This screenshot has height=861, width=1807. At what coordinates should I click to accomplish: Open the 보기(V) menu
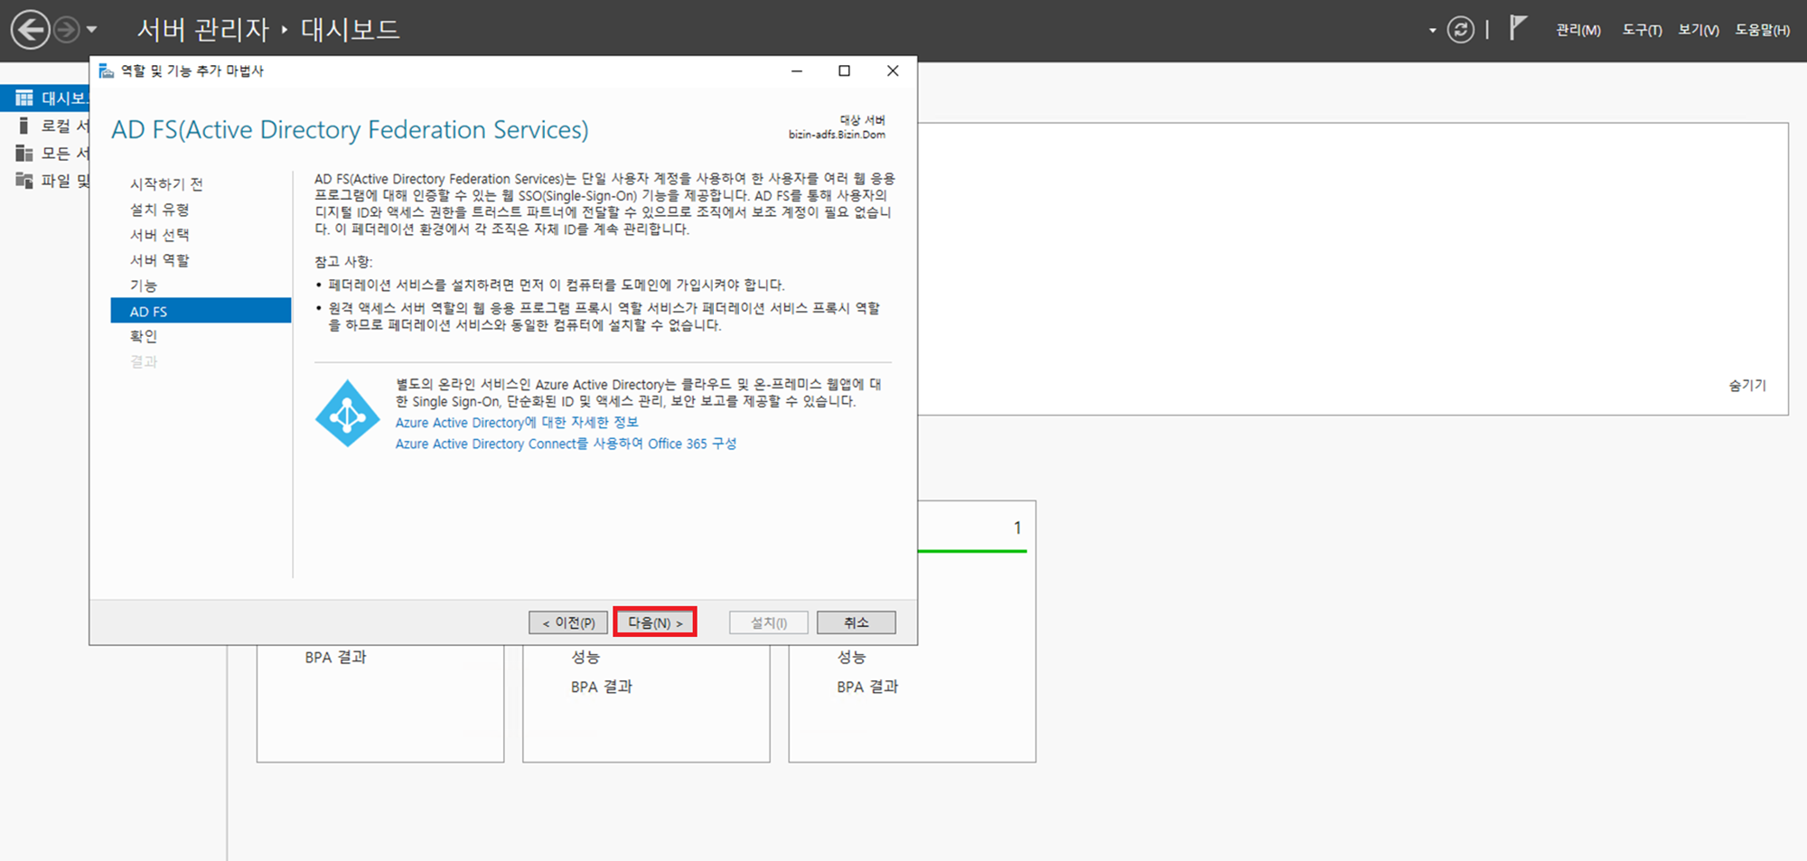point(1699,30)
